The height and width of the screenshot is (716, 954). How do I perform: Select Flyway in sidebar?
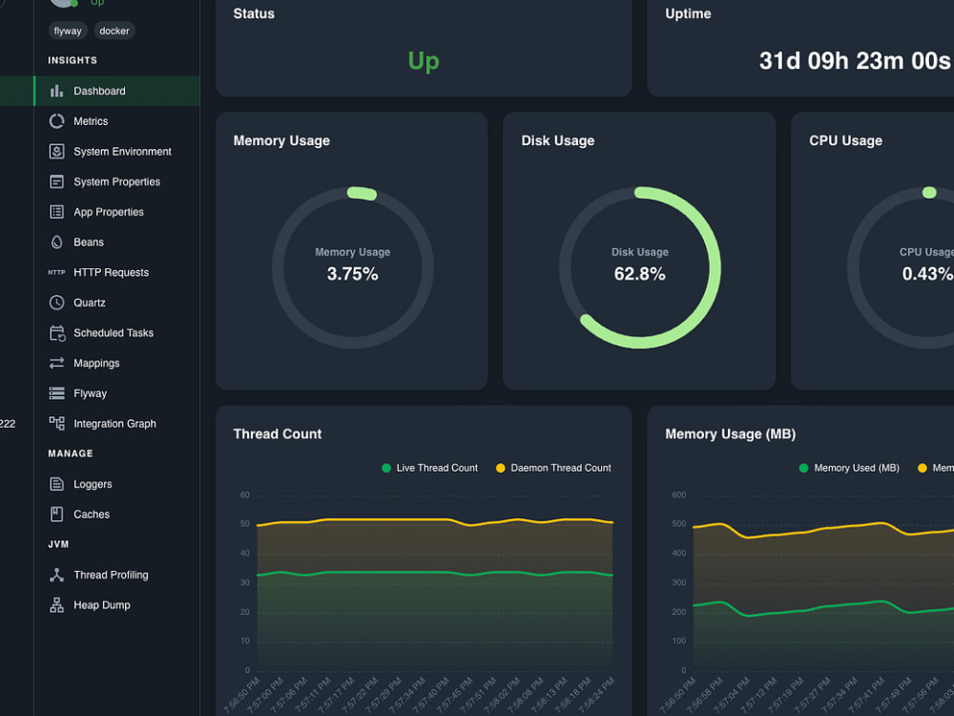pyautogui.click(x=116, y=393)
